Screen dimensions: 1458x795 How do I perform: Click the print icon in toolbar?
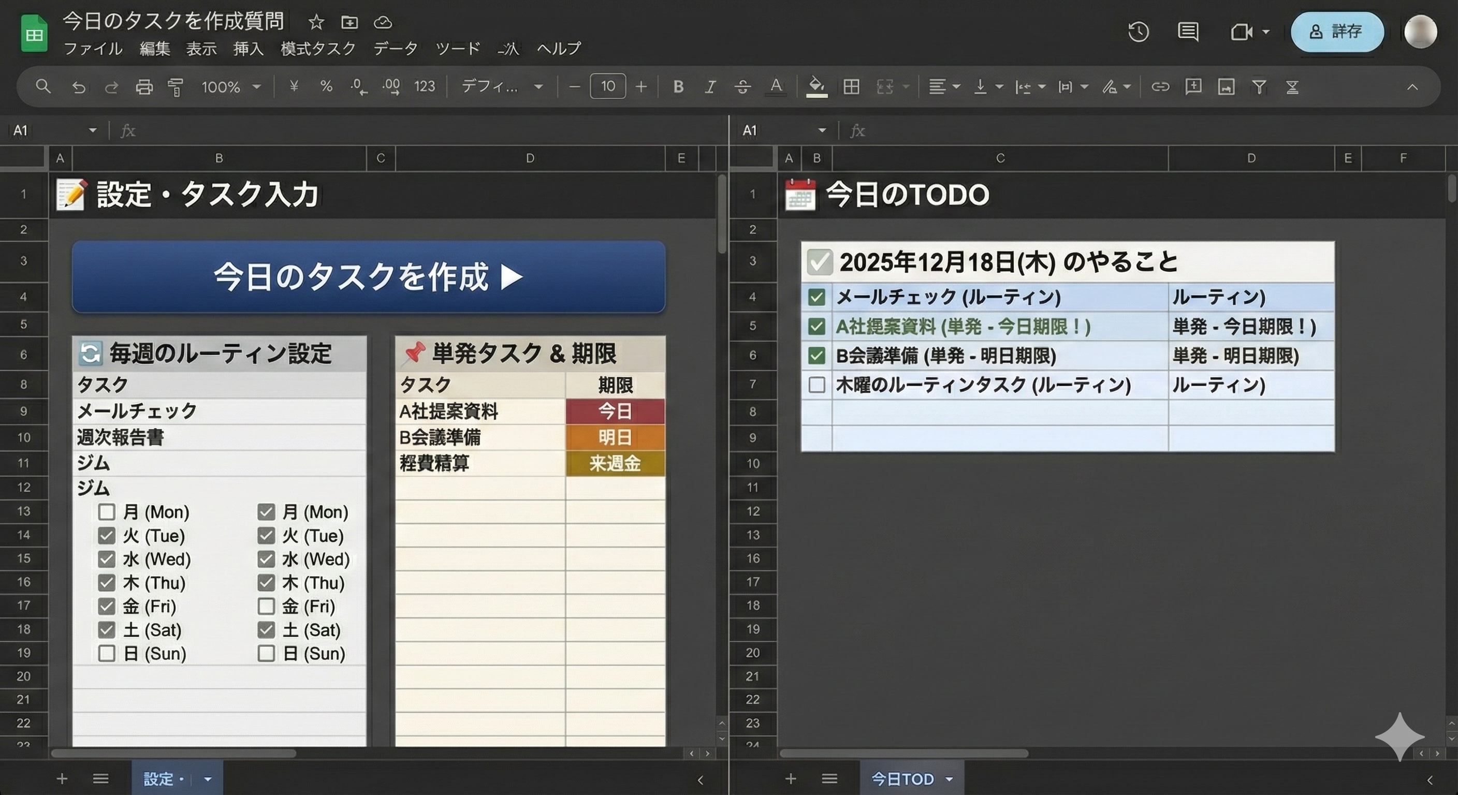(144, 86)
